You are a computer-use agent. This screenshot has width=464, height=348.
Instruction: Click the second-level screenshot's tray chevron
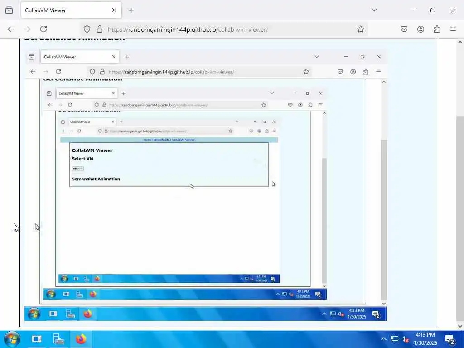pyautogui.click(x=324, y=314)
